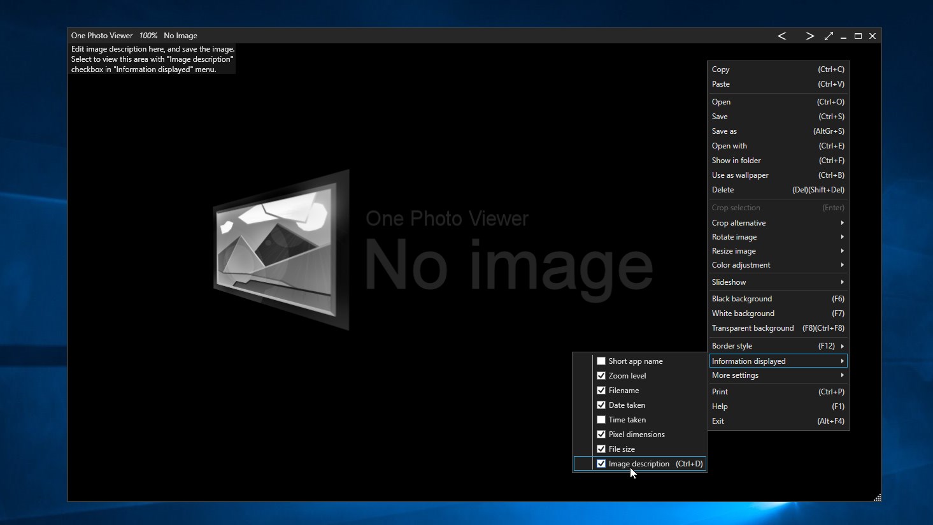Screen dimensions: 933x525
Task: Open Slideshow submenu
Action: coord(778,282)
